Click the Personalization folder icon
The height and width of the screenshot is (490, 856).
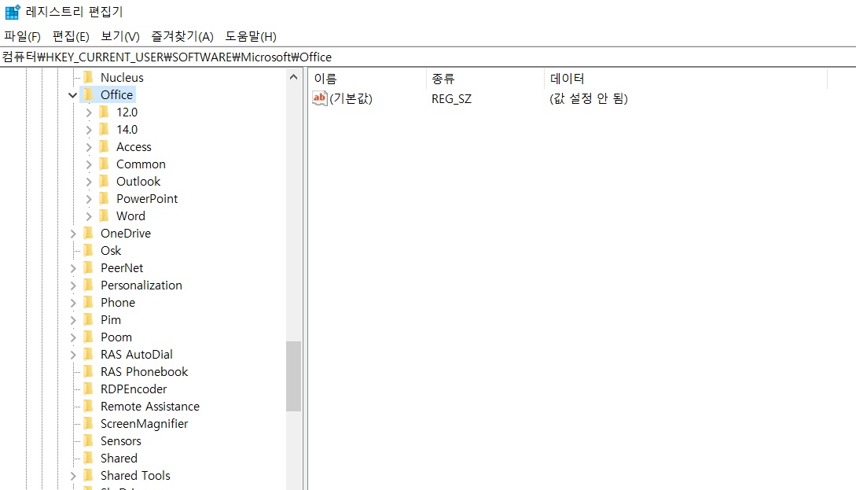coord(89,286)
